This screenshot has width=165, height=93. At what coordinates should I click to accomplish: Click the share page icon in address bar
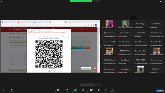86,25
